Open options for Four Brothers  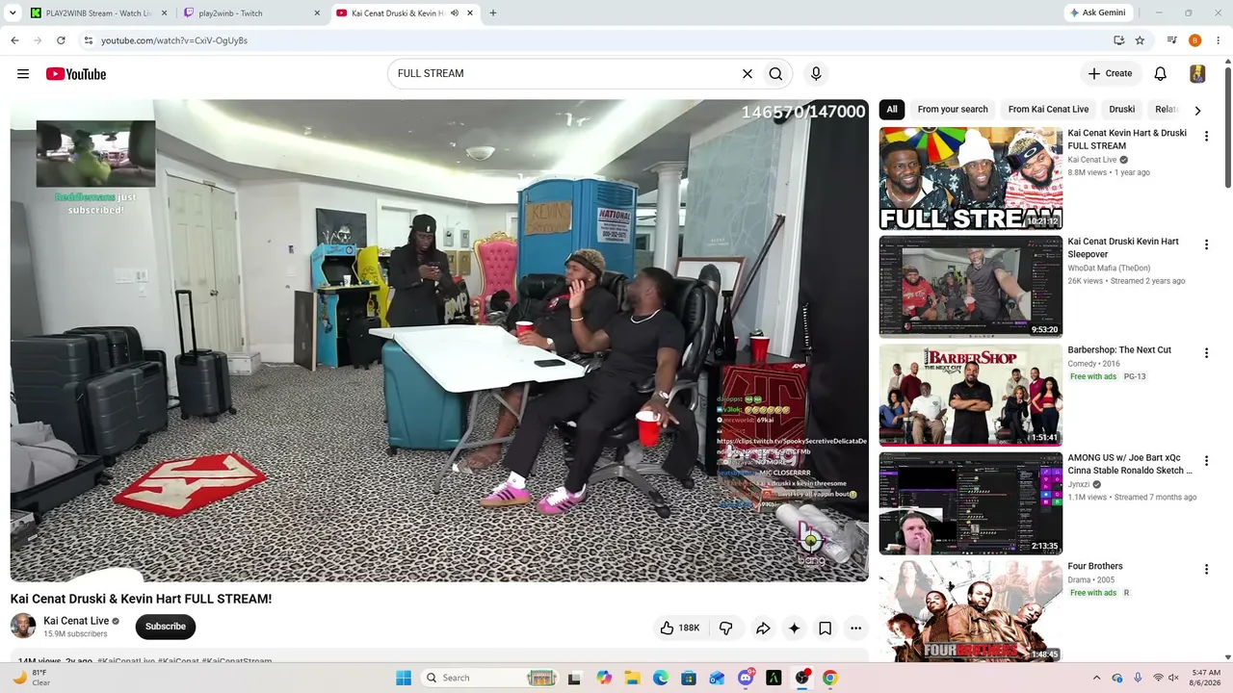coord(1206,570)
